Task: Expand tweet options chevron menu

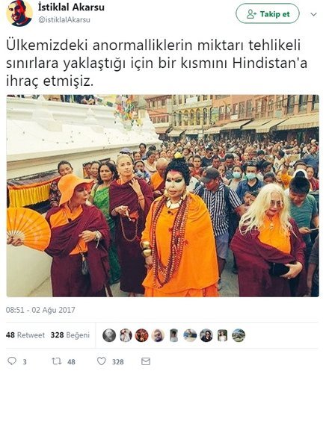Action: pos(314,14)
